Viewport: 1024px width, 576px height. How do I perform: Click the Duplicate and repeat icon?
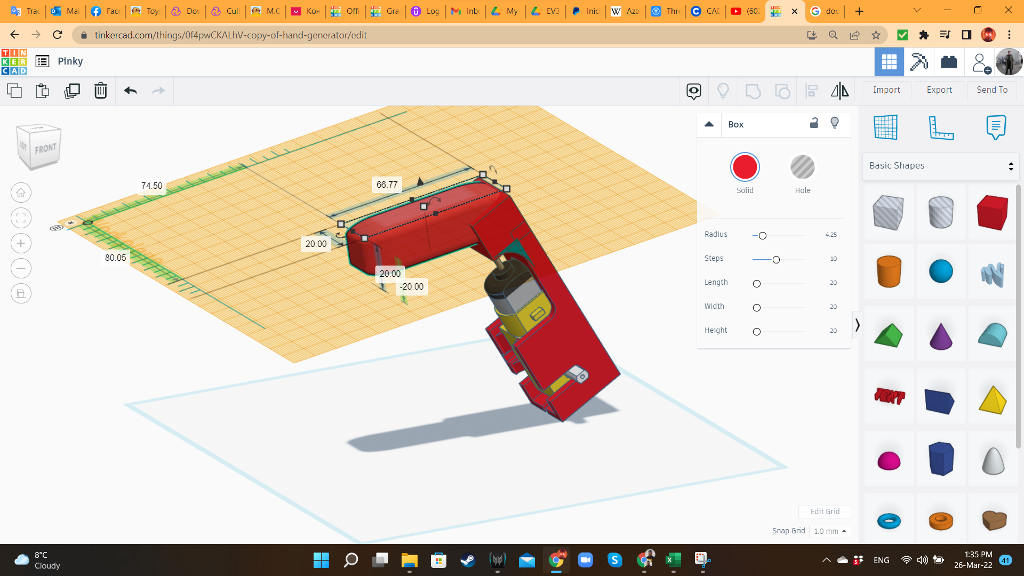coord(71,91)
